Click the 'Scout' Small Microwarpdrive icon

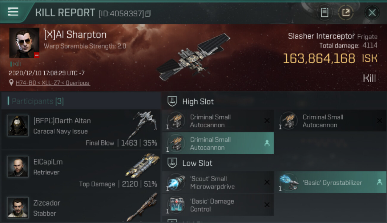click(x=176, y=182)
